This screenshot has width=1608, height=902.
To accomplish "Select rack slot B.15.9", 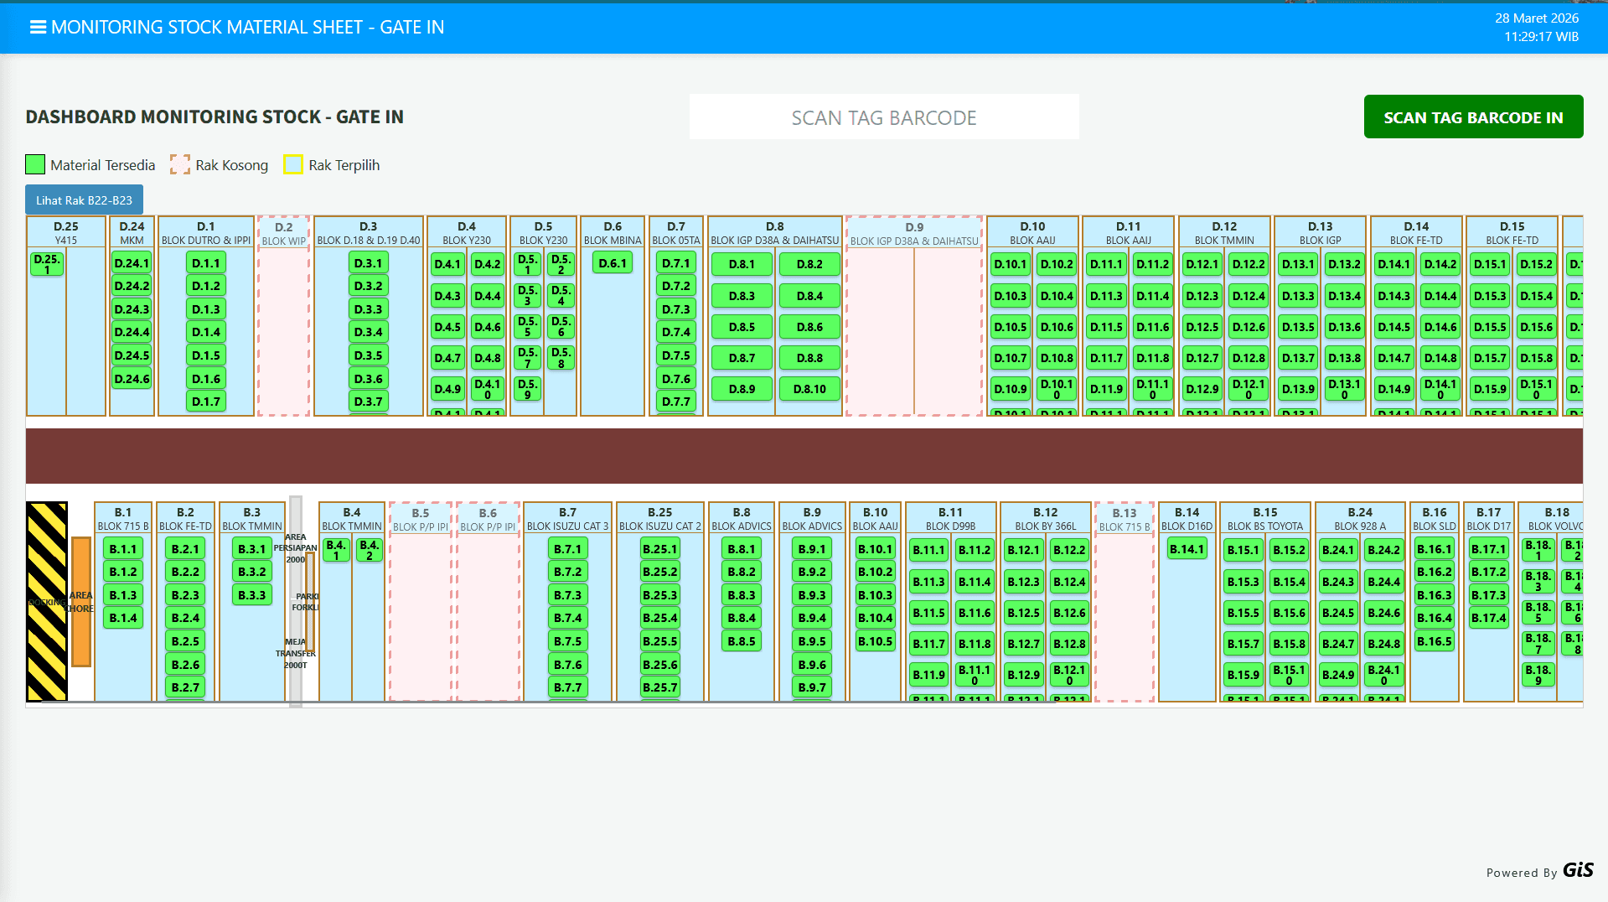I will 1243,675.
